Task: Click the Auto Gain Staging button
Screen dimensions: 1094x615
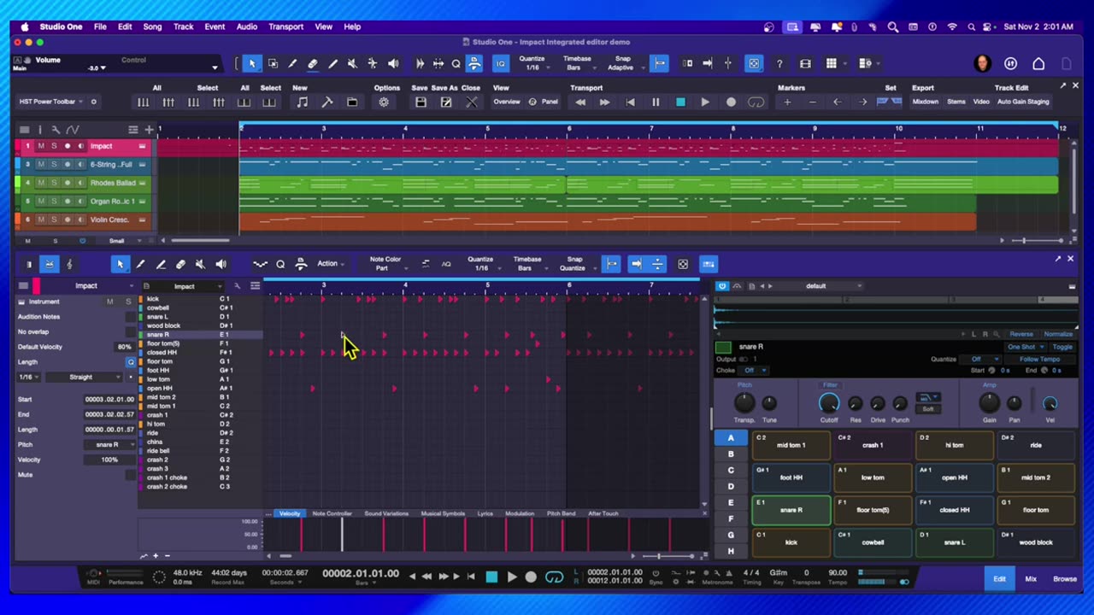Action: click(x=1023, y=102)
